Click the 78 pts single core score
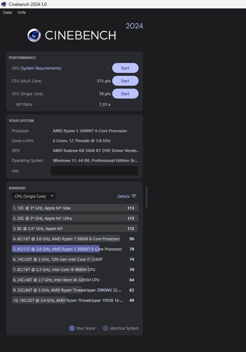Viewport: 246px width, 352px height. click(x=105, y=94)
